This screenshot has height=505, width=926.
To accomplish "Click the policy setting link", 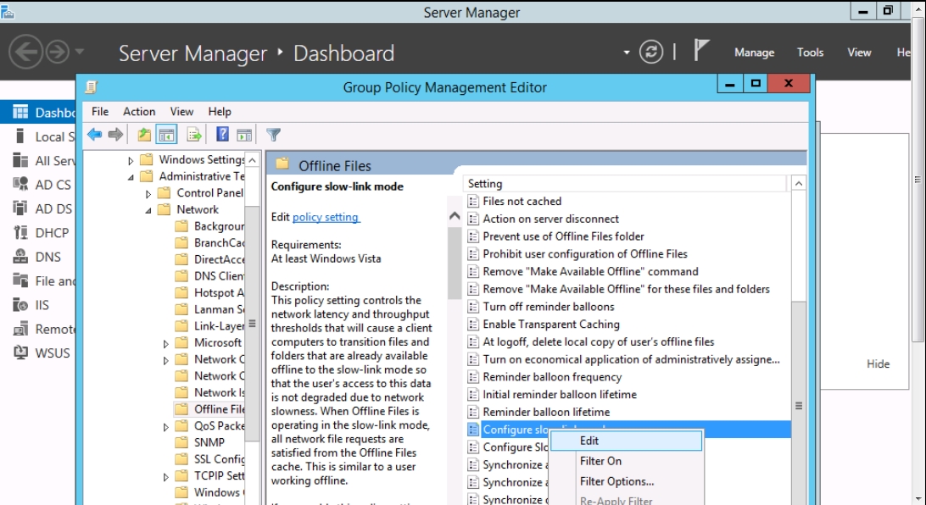I will pyautogui.click(x=326, y=217).
